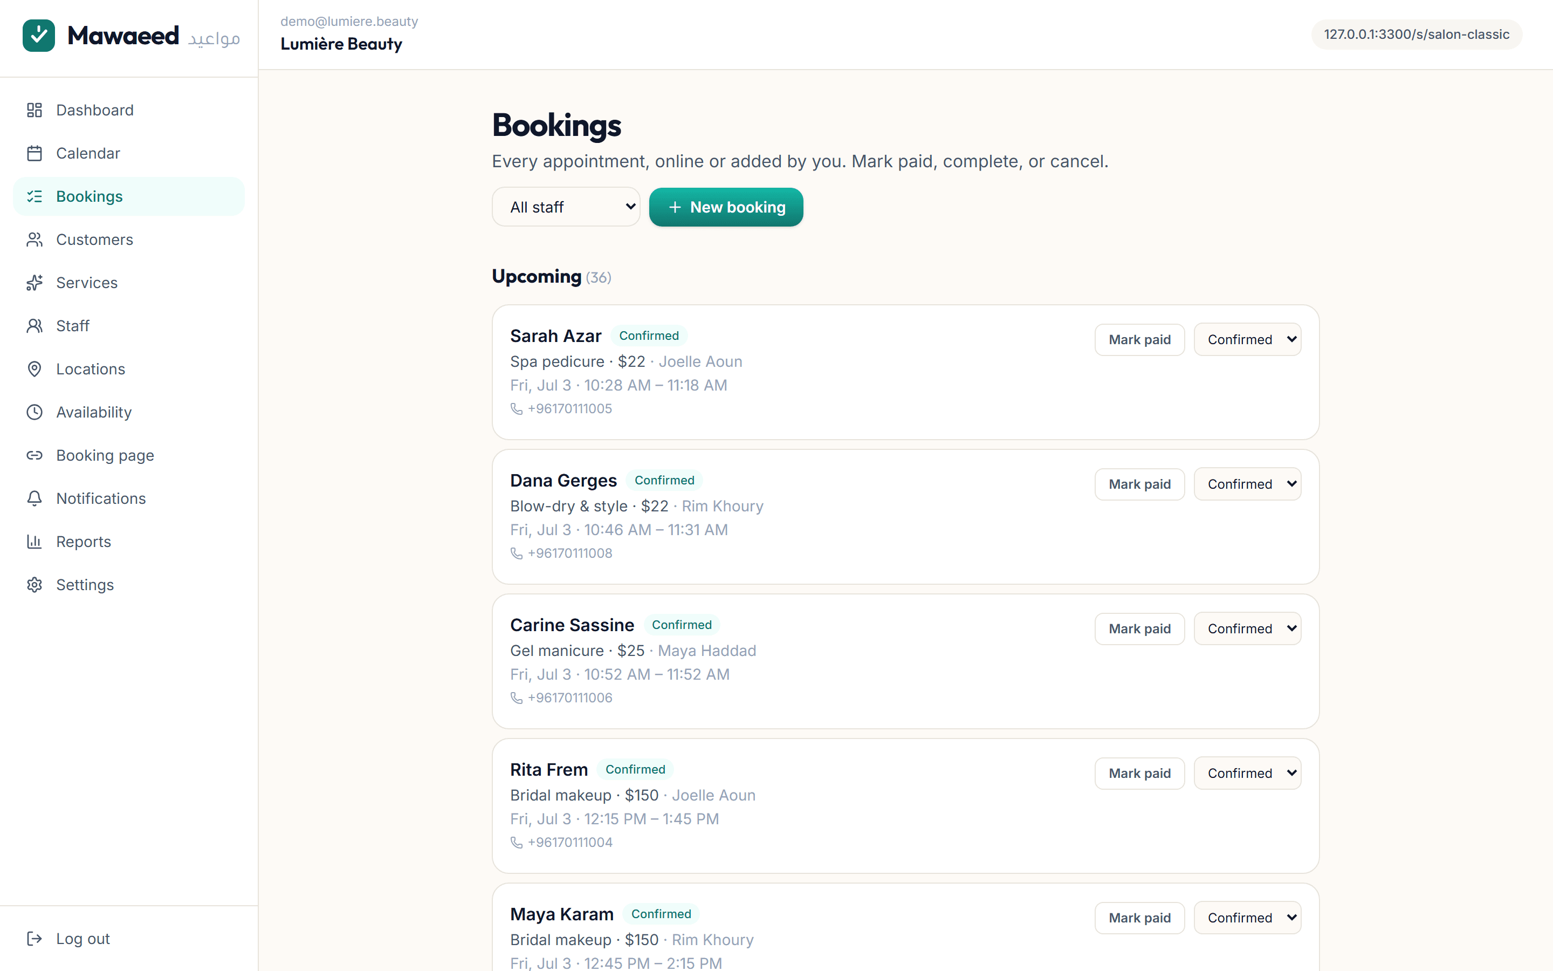Screen dimensions: 1553x971
Task: Open status dropdown for Sarah Azar
Action: coord(1247,339)
